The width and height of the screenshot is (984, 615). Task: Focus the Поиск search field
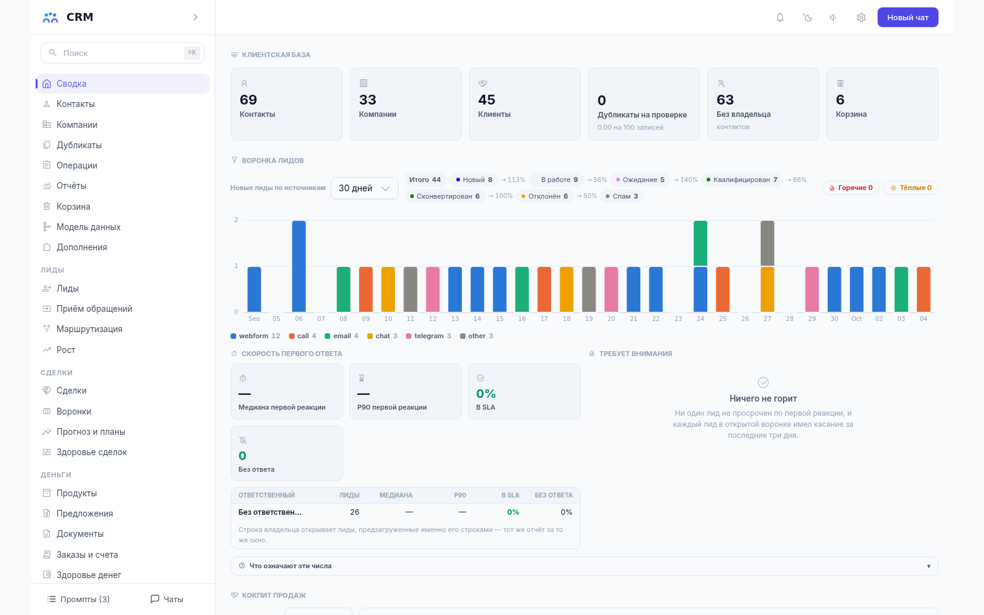click(x=122, y=53)
